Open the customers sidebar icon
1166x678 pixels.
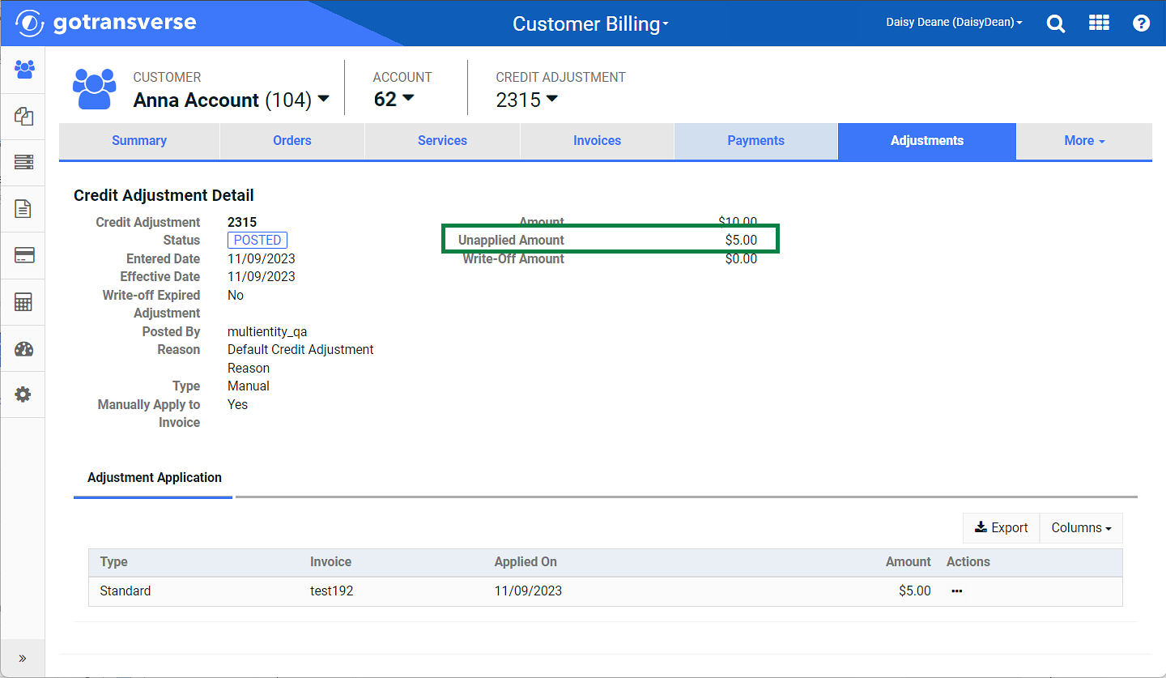tap(24, 69)
